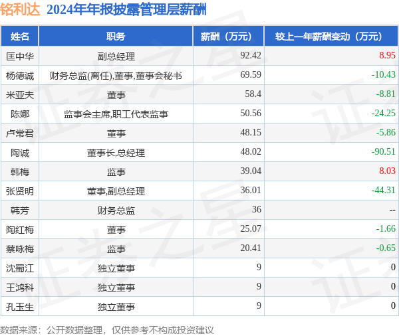This screenshot has width=399, height=336.
Task: Click 董事长,总经理 cell
Action: point(116,153)
